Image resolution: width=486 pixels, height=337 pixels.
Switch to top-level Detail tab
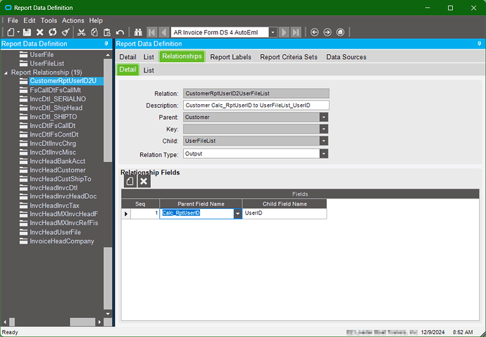pyautogui.click(x=127, y=57)
